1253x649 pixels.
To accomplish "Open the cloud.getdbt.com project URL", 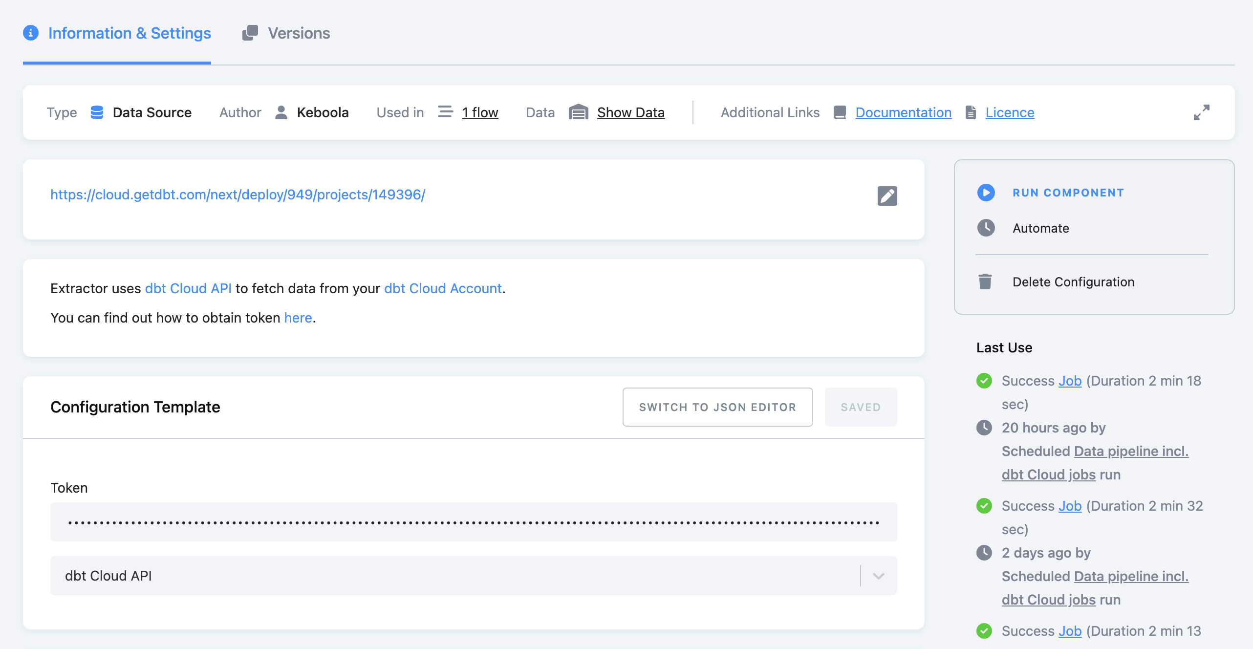I will coord(238,195).
